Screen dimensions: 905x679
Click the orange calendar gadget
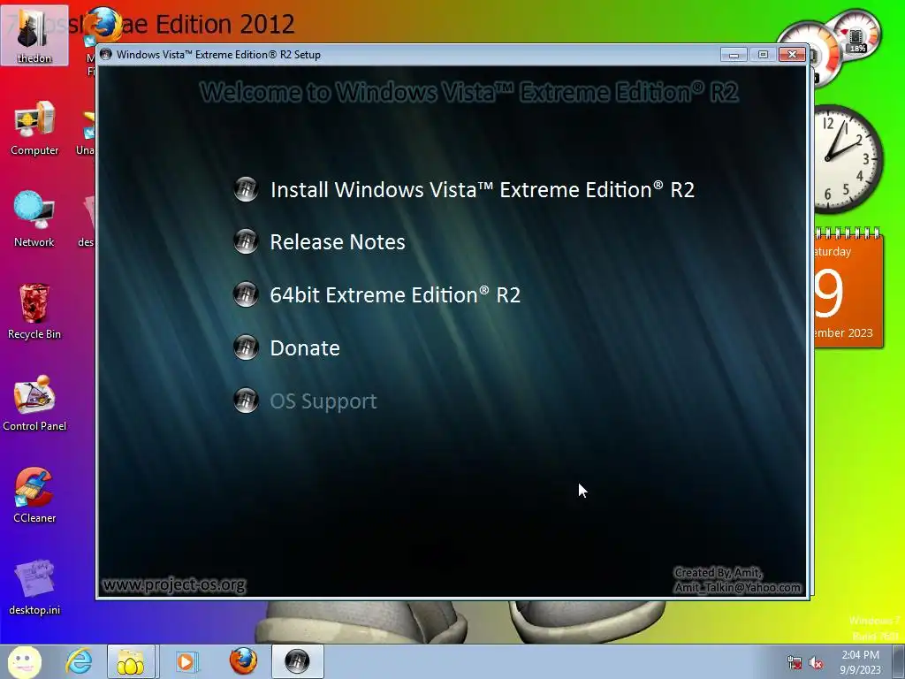point(848,287)
